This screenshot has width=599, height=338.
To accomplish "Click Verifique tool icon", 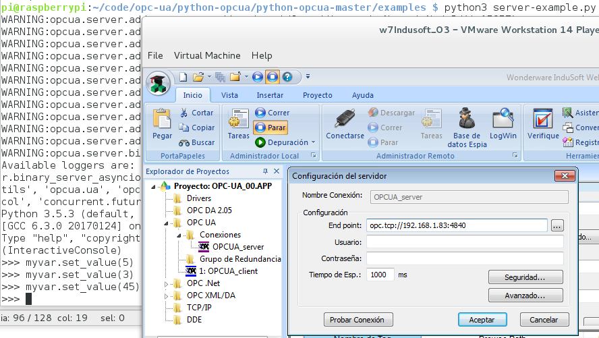I will [x=543, y=124].
